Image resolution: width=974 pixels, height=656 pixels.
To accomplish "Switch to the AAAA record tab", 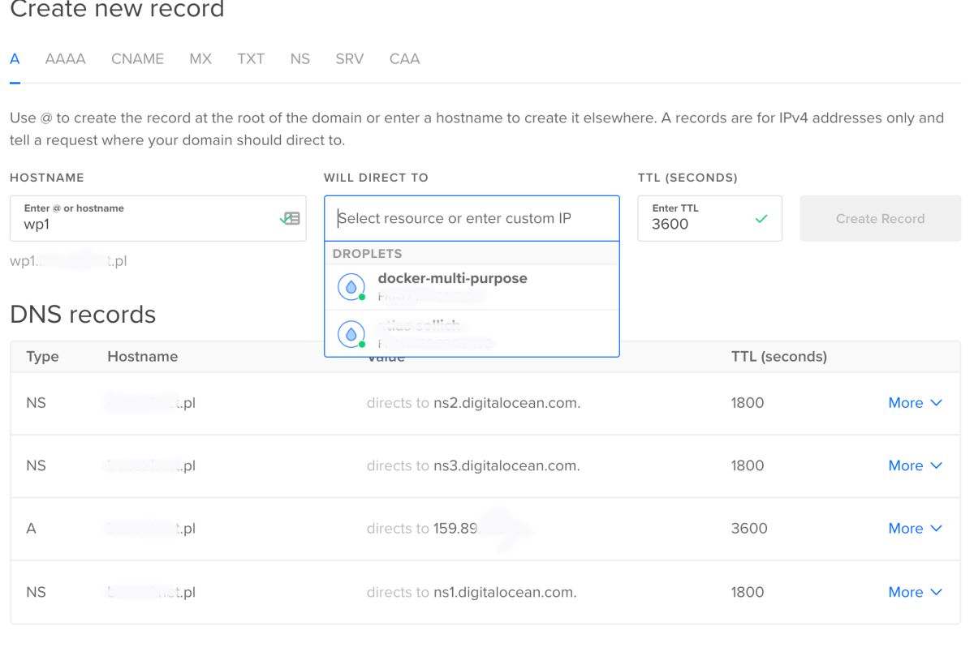I will click(x=66, y=59).
